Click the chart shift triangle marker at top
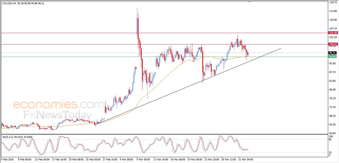Screen dimensions: 339x163 (x=249, y=2)
